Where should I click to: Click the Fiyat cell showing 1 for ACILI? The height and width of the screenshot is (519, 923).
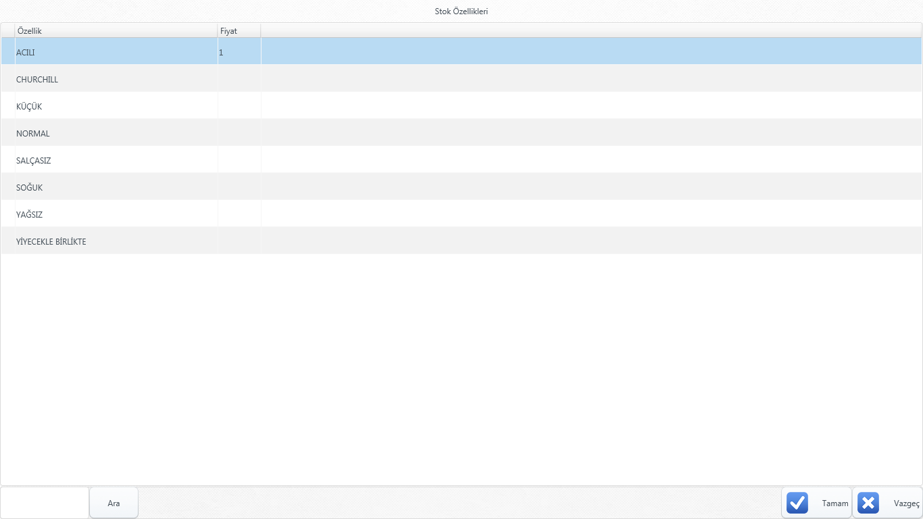[239, 52]
